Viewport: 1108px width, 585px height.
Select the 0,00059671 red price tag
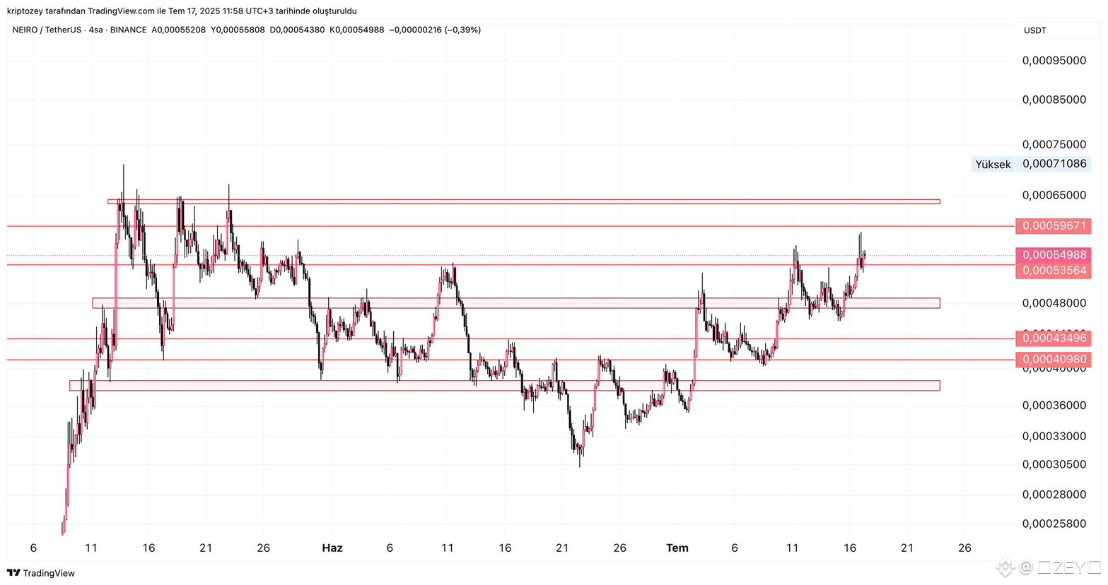1054,226
